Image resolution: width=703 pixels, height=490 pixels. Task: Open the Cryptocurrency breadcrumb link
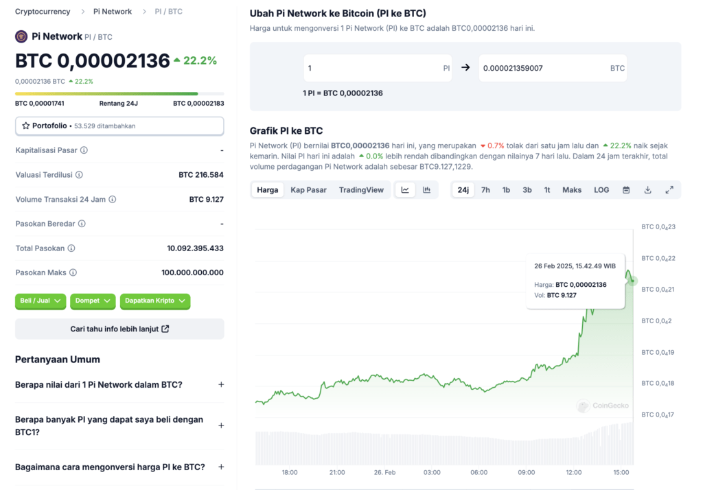[43, 12]
